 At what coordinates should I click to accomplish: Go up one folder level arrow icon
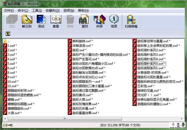(8, 34)
